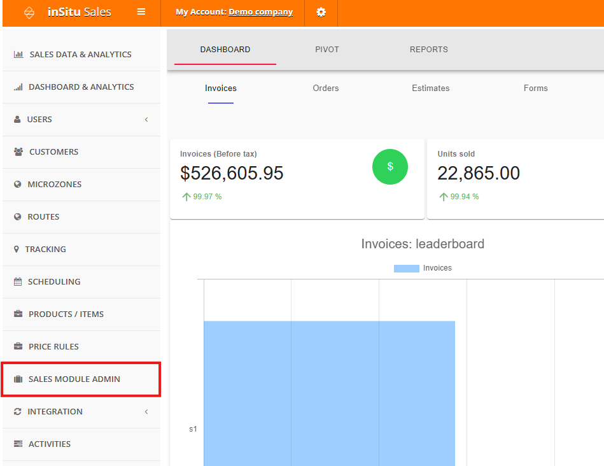604x466 pixels.
Task: Click the Invoices legend color swatch
Action: click(x=407, y=269)
